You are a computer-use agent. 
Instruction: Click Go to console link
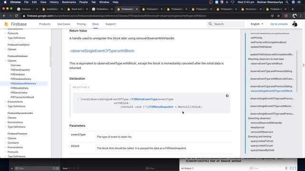point(279,24)
